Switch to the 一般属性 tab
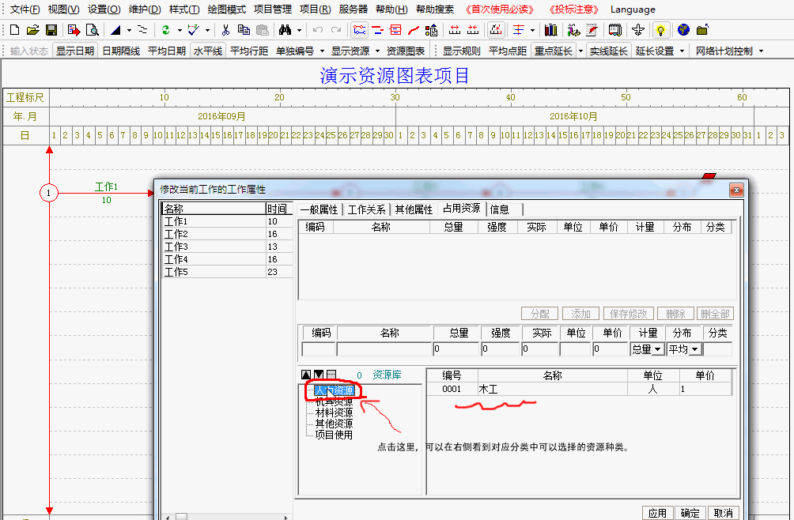Image resolution: width=794 pixels, height=520 pixels. pos(319,209)
